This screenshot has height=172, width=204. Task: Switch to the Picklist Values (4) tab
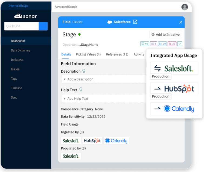[x=88, y=54]
